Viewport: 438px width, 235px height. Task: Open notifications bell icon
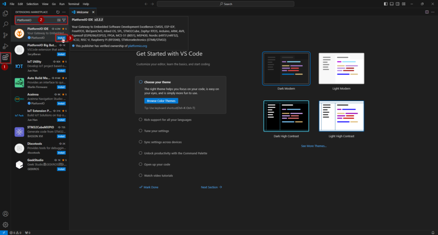[433, 233]
